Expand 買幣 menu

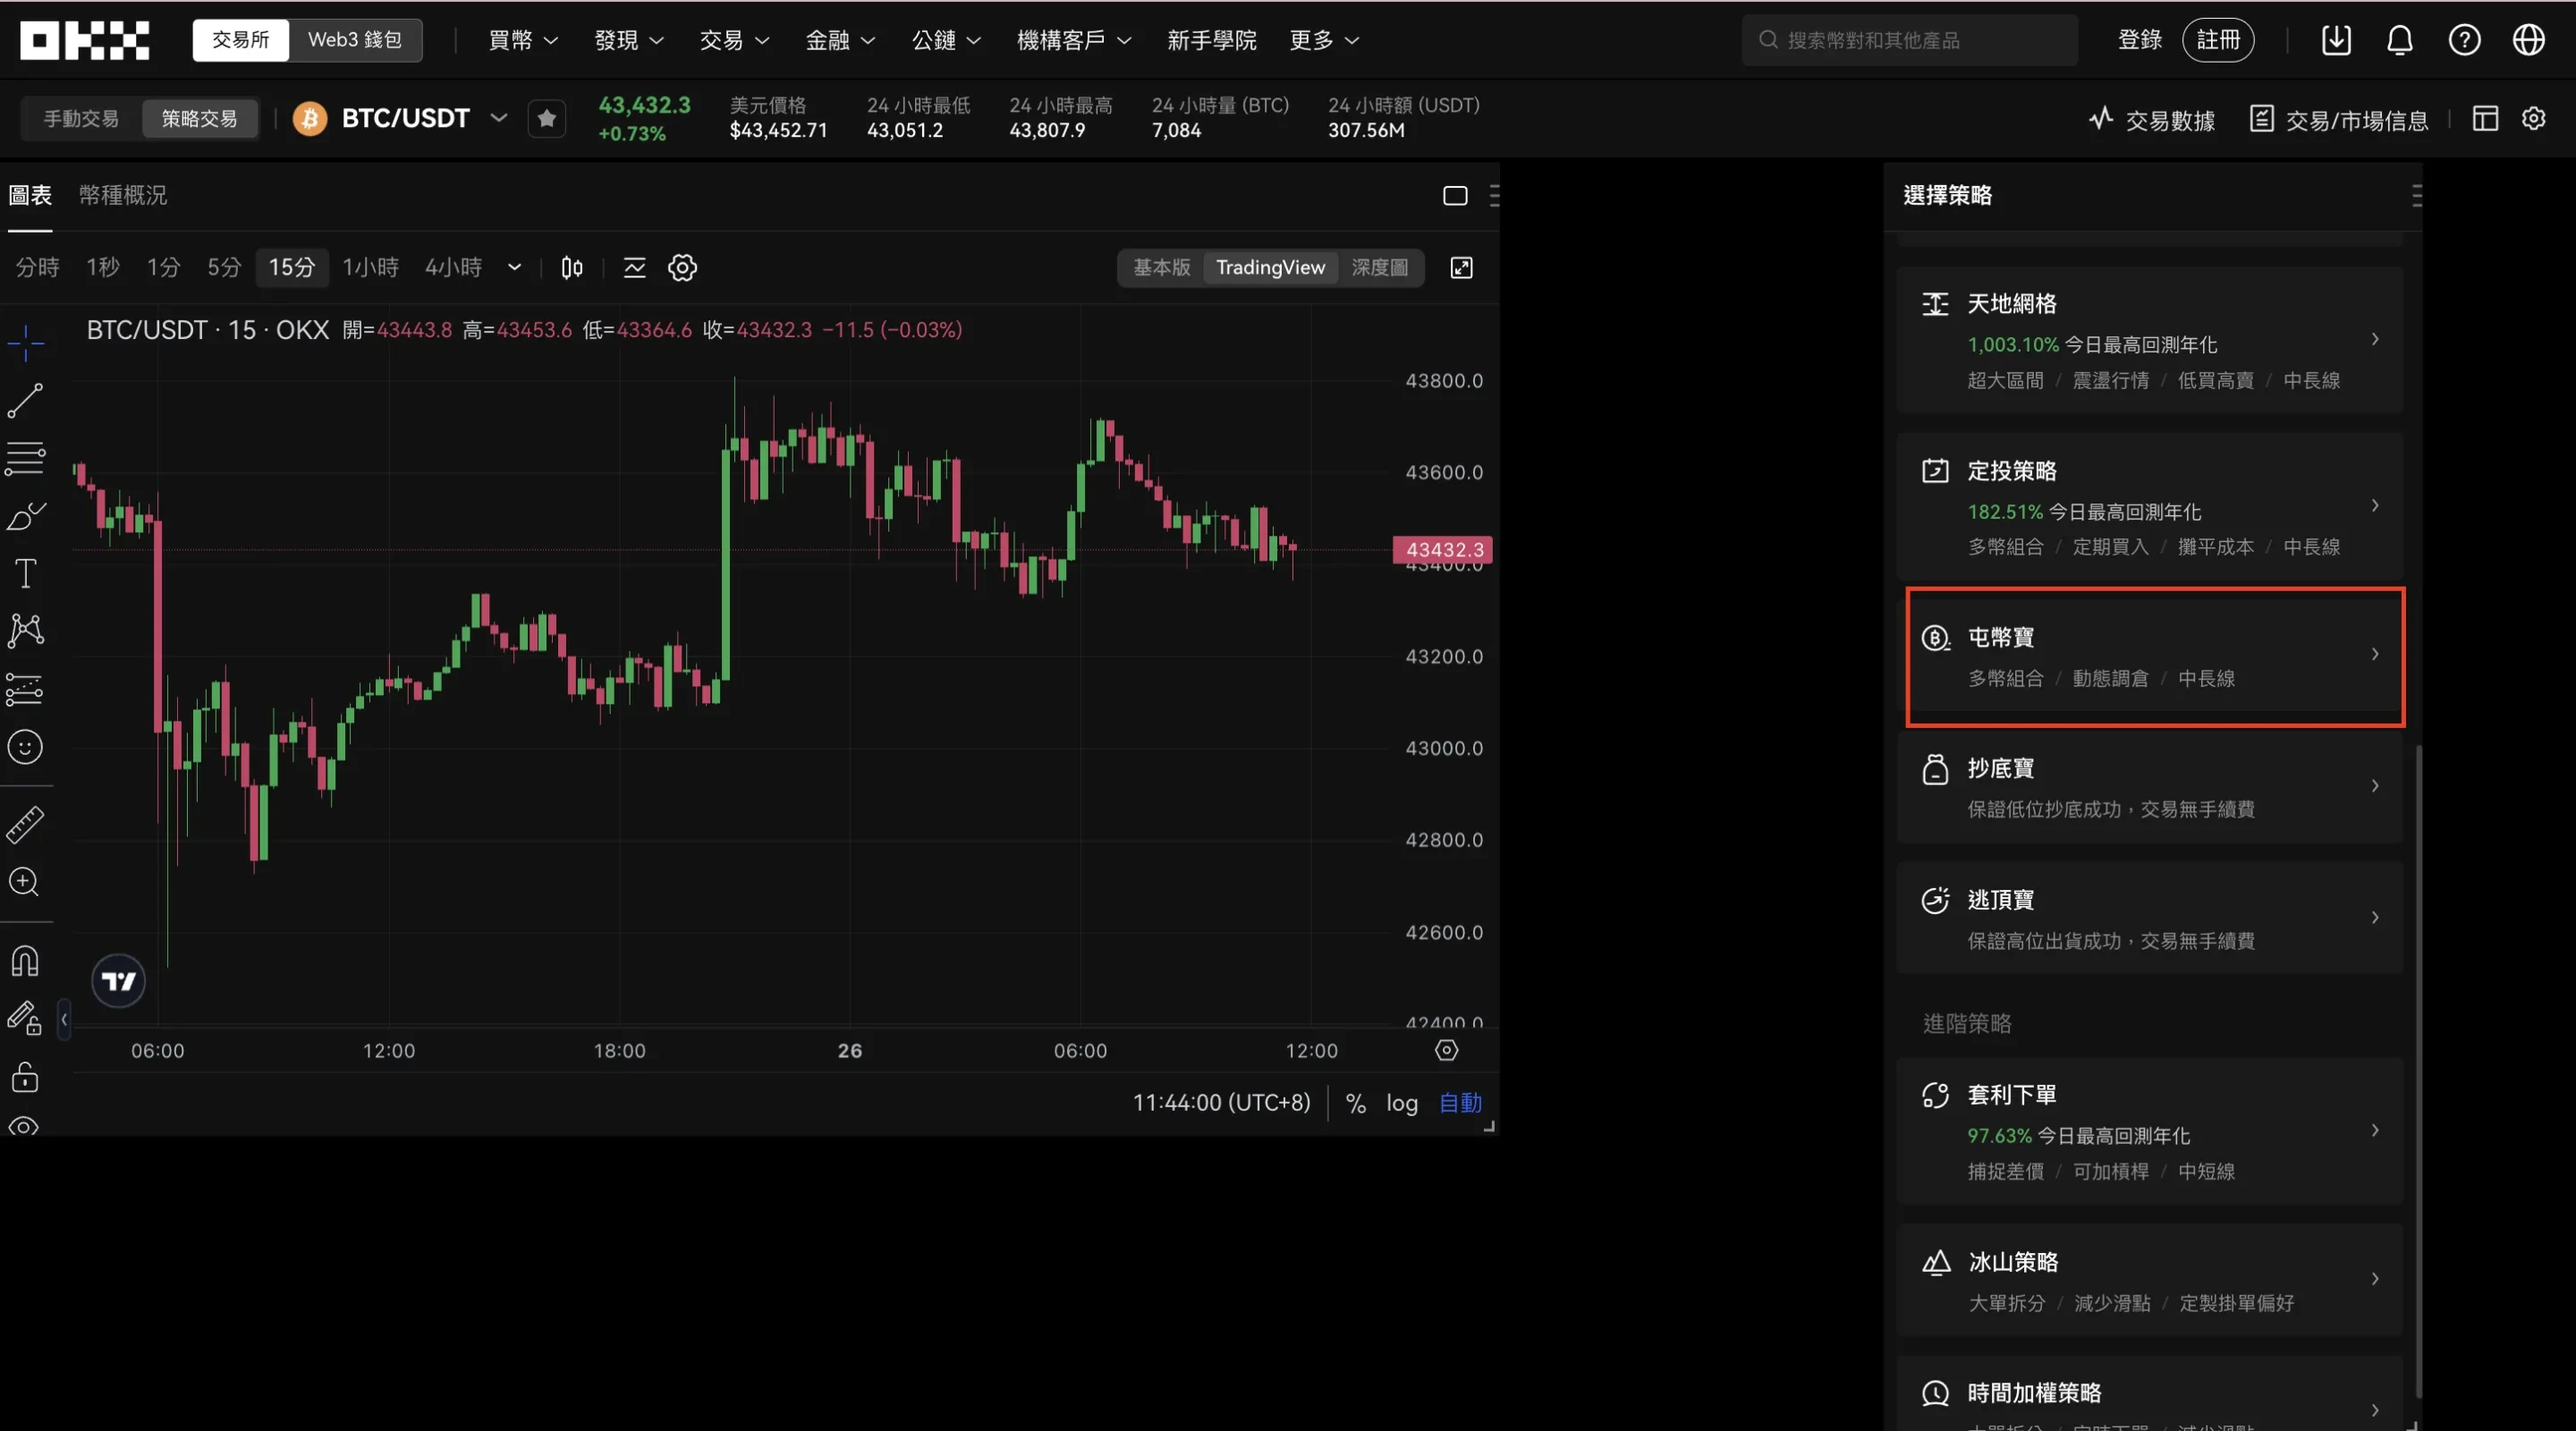[523, 40]
